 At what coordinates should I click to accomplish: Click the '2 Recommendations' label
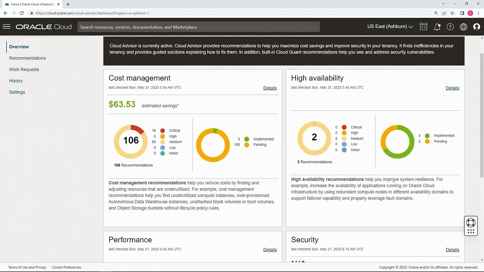pyautogui.click(x=315, y=162)
